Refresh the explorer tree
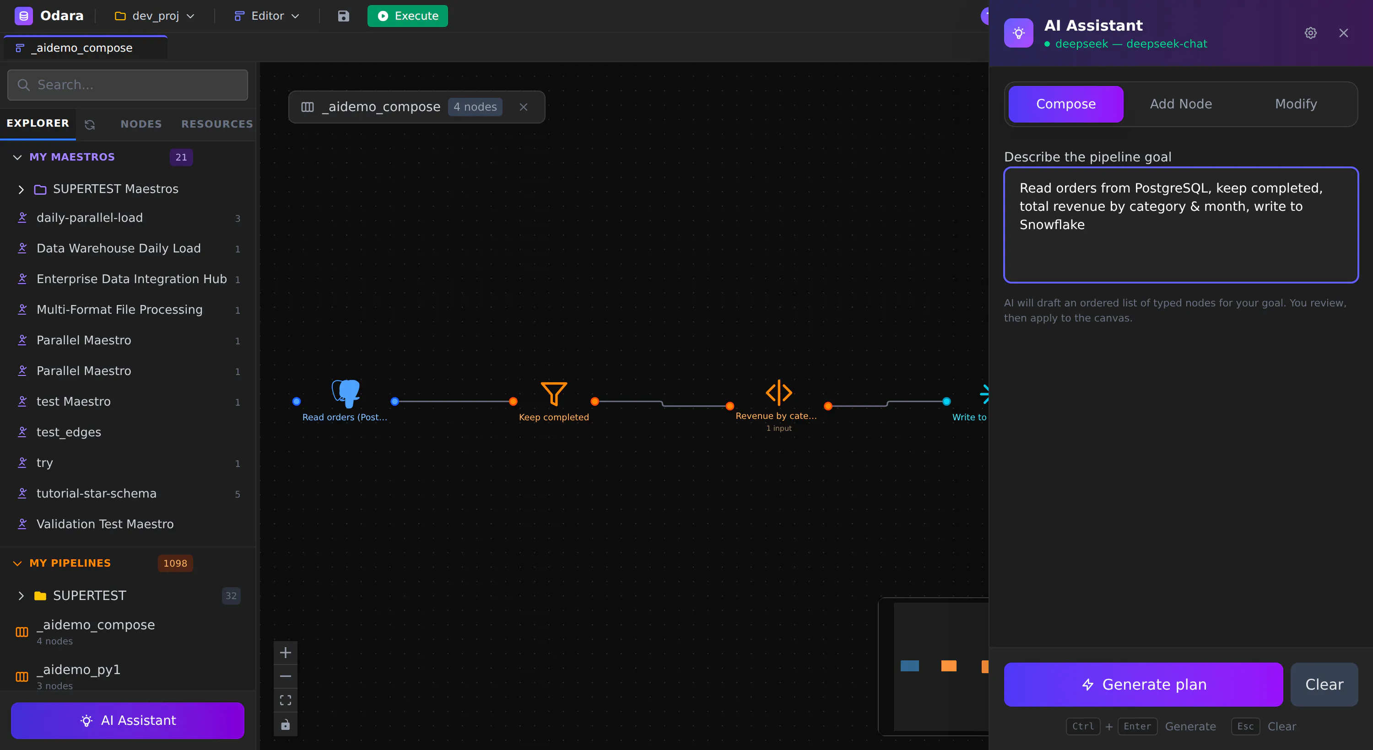Image resolution: width=1373 pixels, height=750 pixels. coord(90,124)
